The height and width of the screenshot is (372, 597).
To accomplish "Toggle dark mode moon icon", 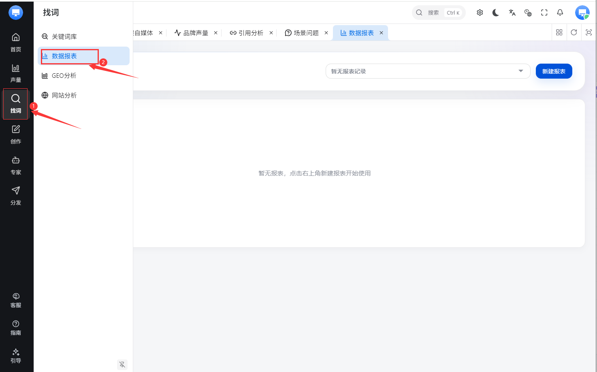I will coord(496,13).
